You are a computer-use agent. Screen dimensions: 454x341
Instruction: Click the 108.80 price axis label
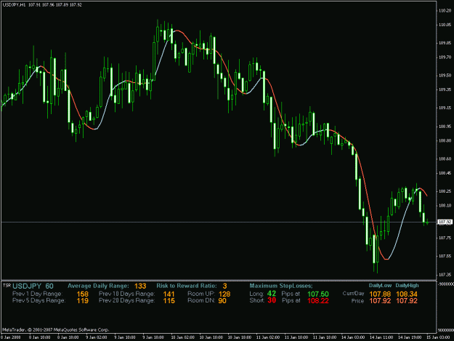[445, 141]
